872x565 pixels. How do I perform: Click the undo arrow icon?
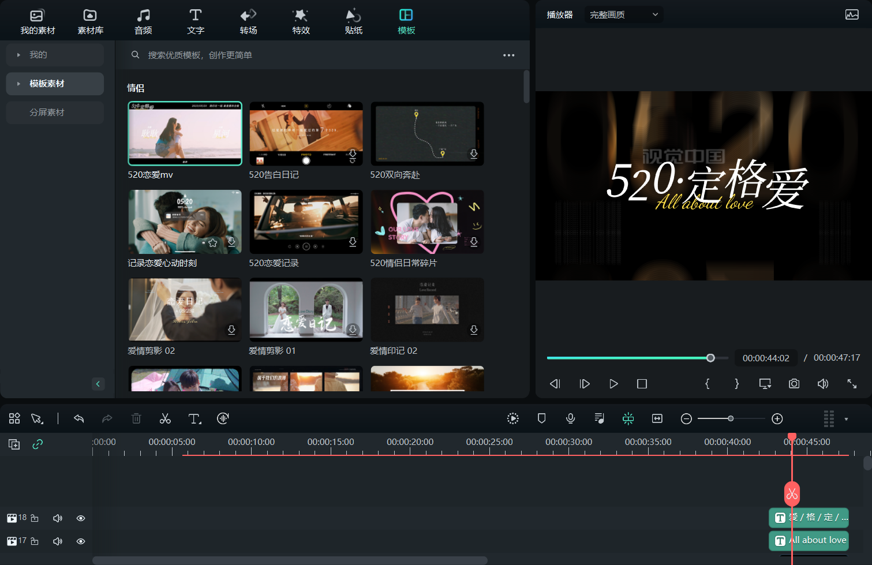click(79, 418)
